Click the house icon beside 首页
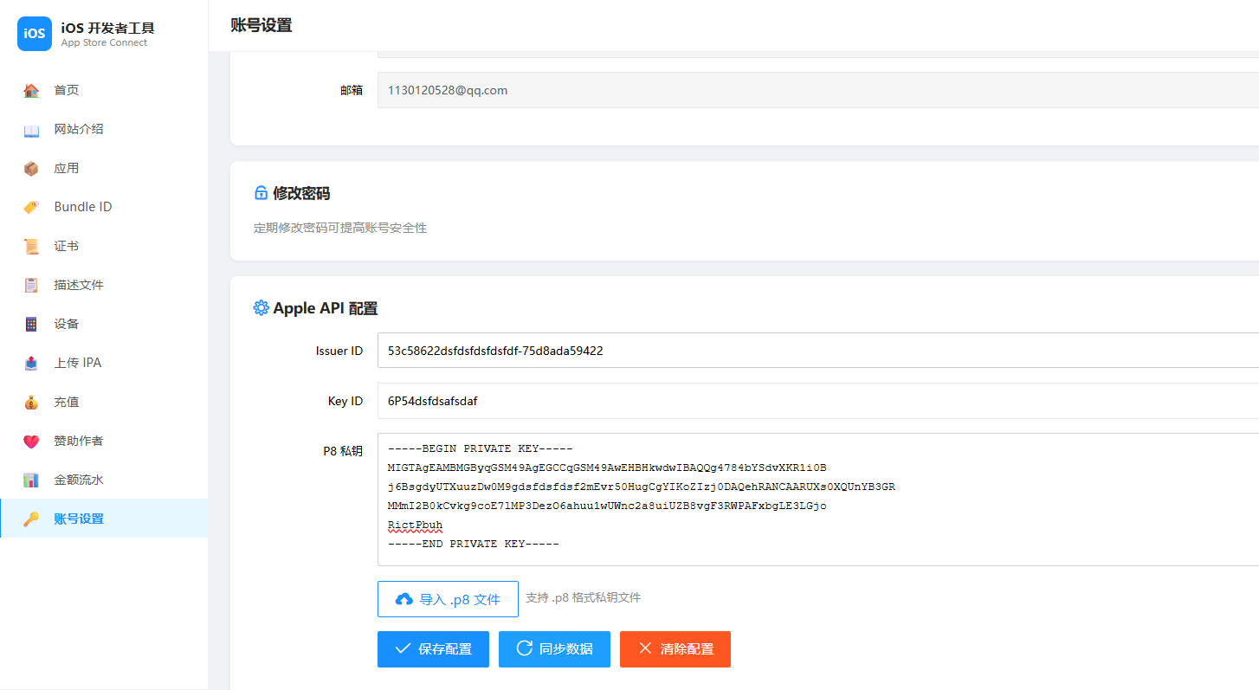 pos(31,90)
